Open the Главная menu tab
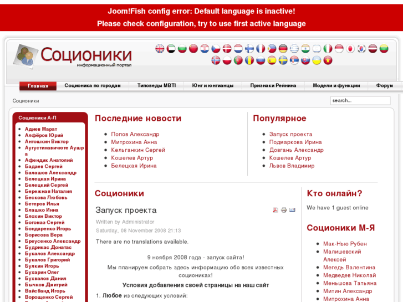 pyautogui.click(x=38, y=86)
